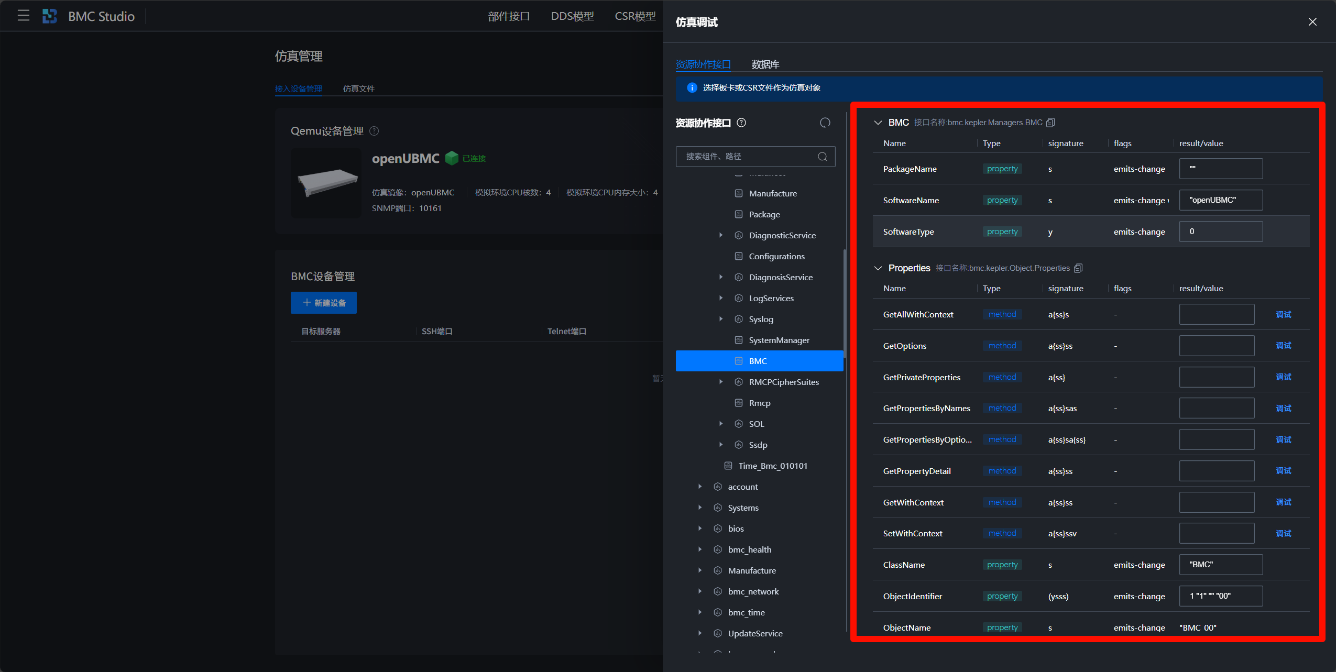The width and height of the screenshot is (1336, 672).
Task: Select SystemManager in the resource tree
Action: coord(779,340)
